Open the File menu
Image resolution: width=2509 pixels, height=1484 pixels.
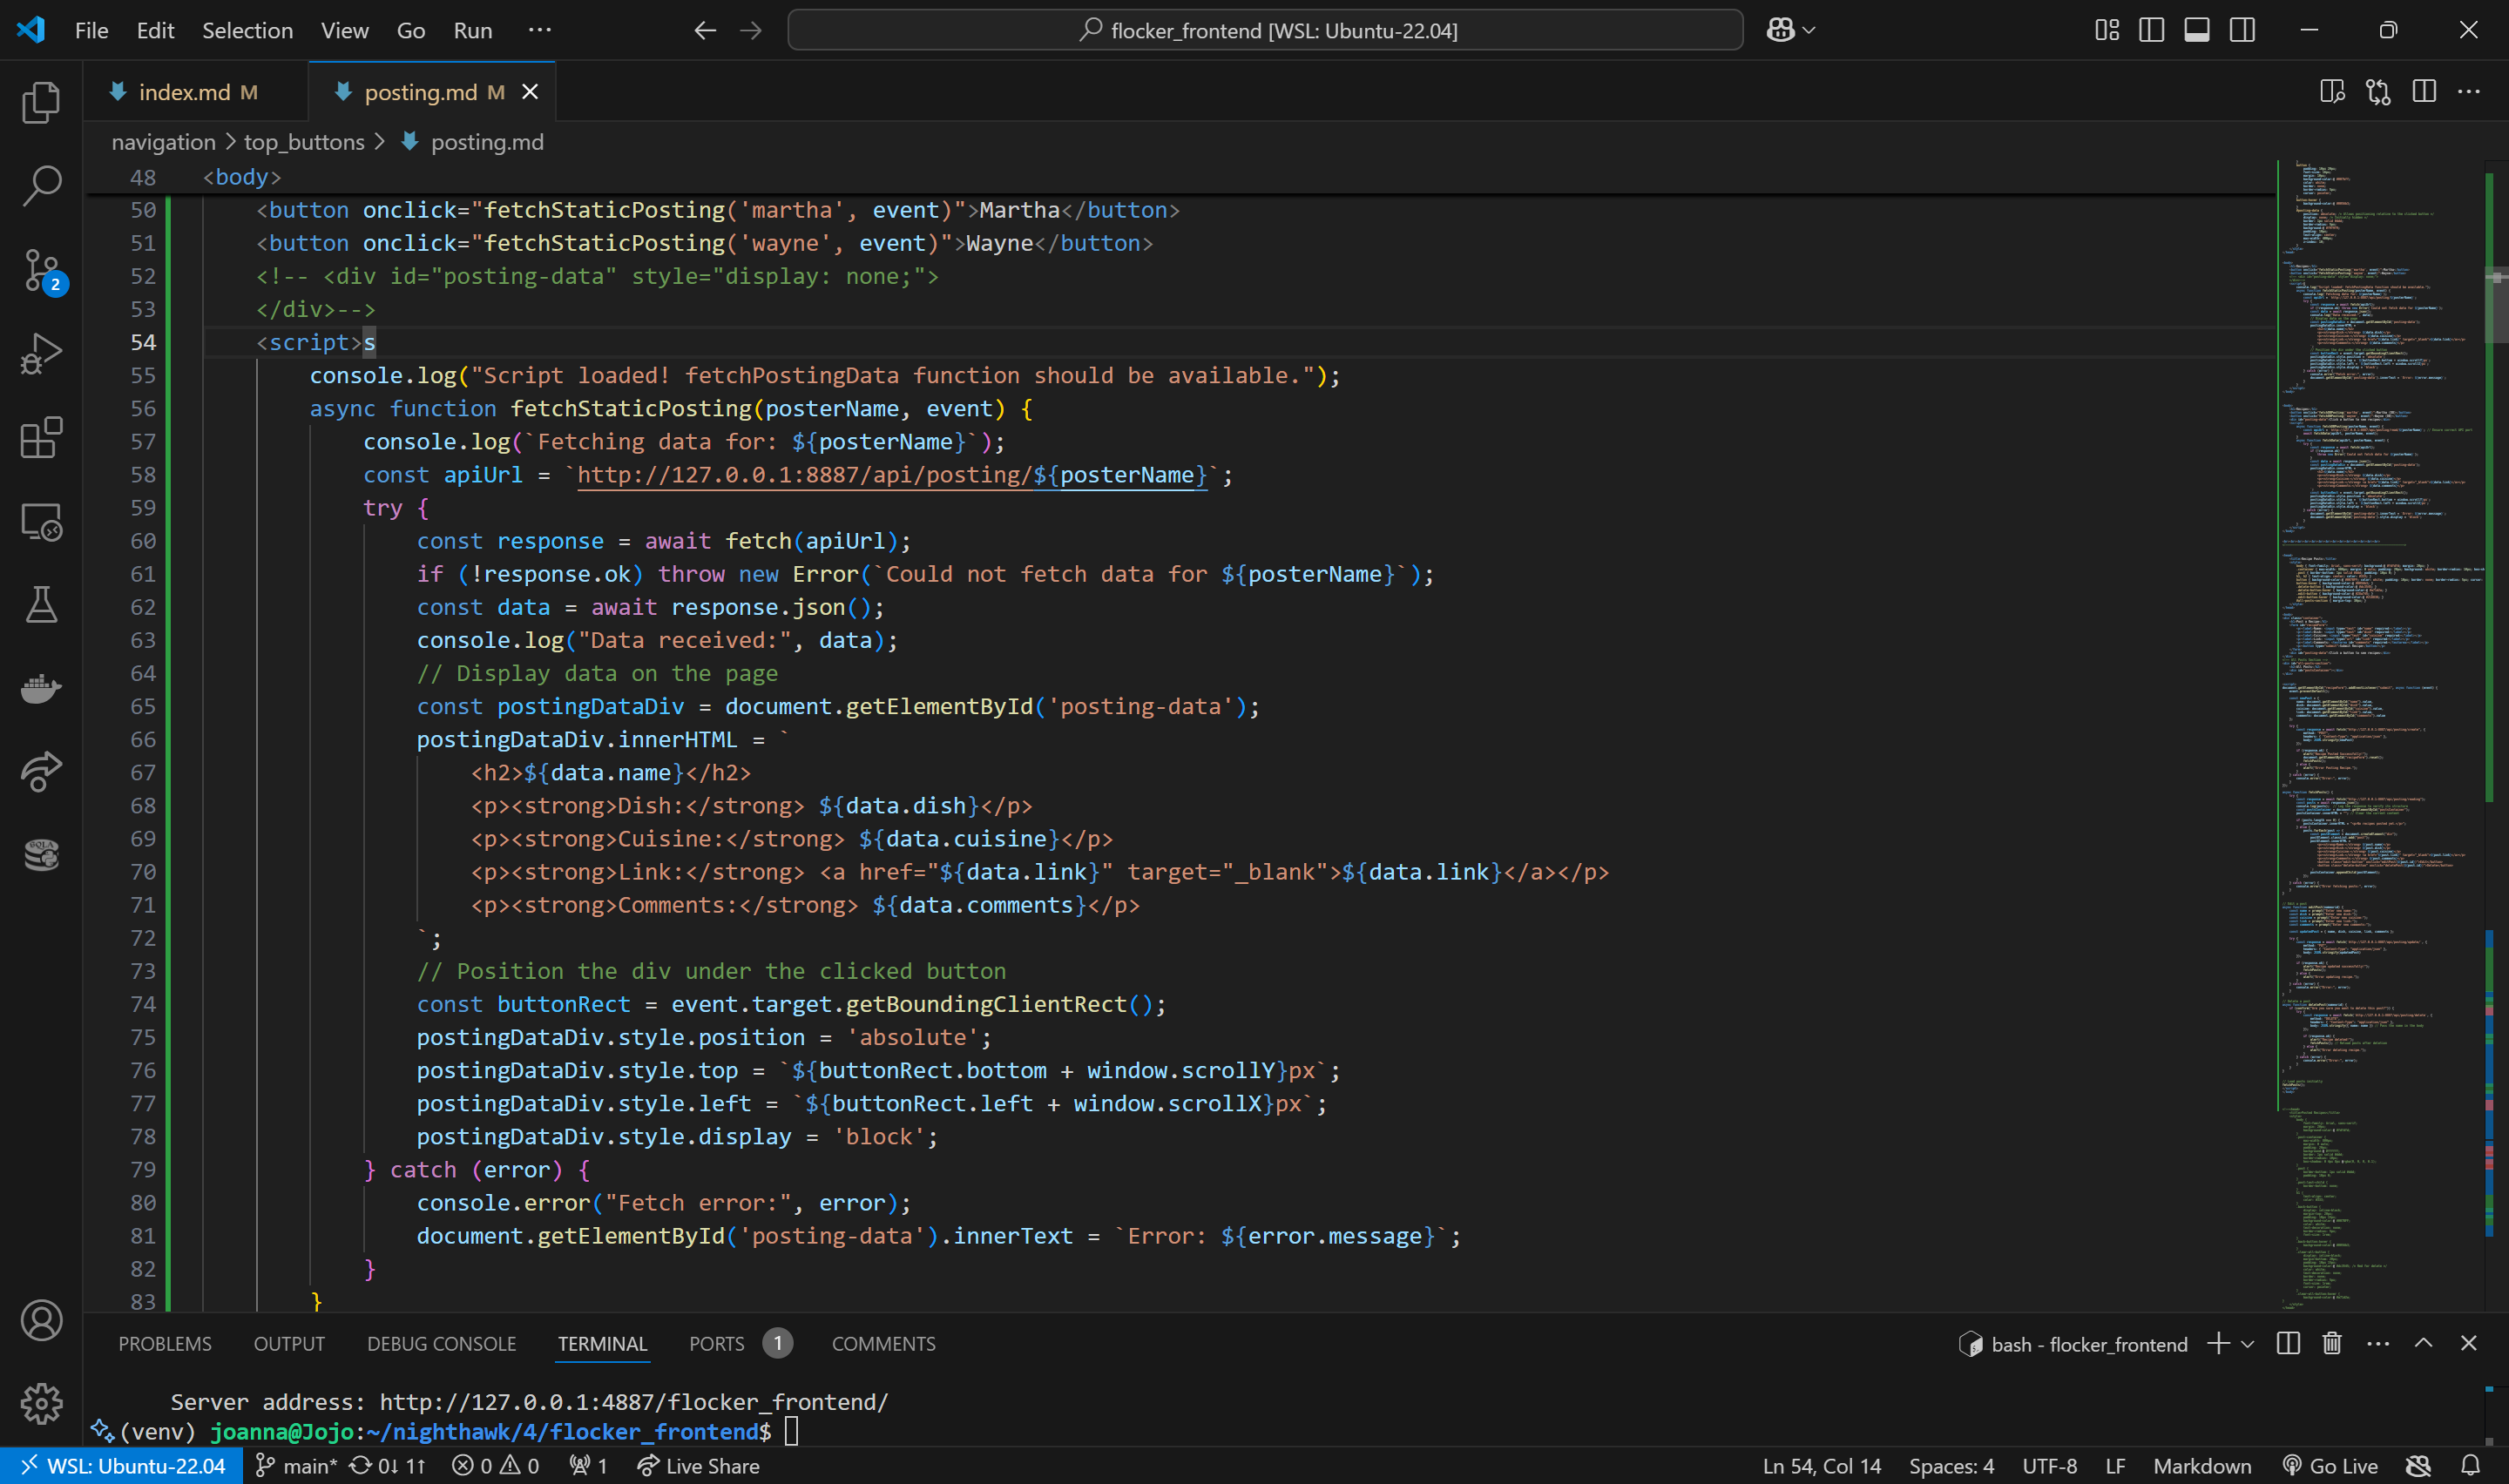pyautogui.click(x=91, y=30)
